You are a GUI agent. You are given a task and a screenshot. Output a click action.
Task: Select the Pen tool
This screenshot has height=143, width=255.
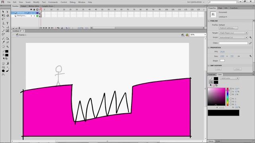3,23
